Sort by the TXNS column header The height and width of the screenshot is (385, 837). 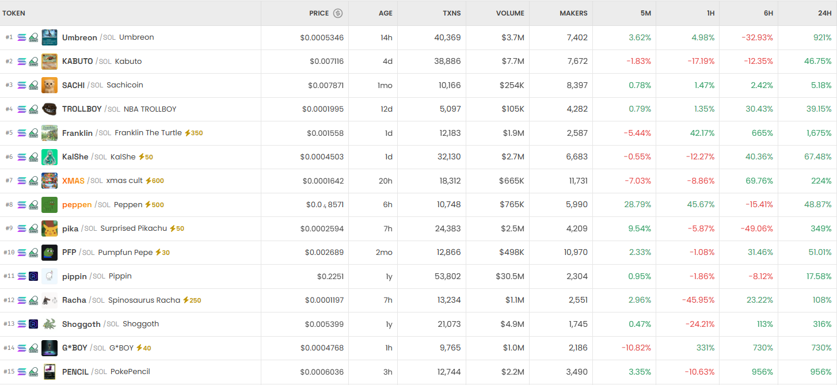[451, 13]
